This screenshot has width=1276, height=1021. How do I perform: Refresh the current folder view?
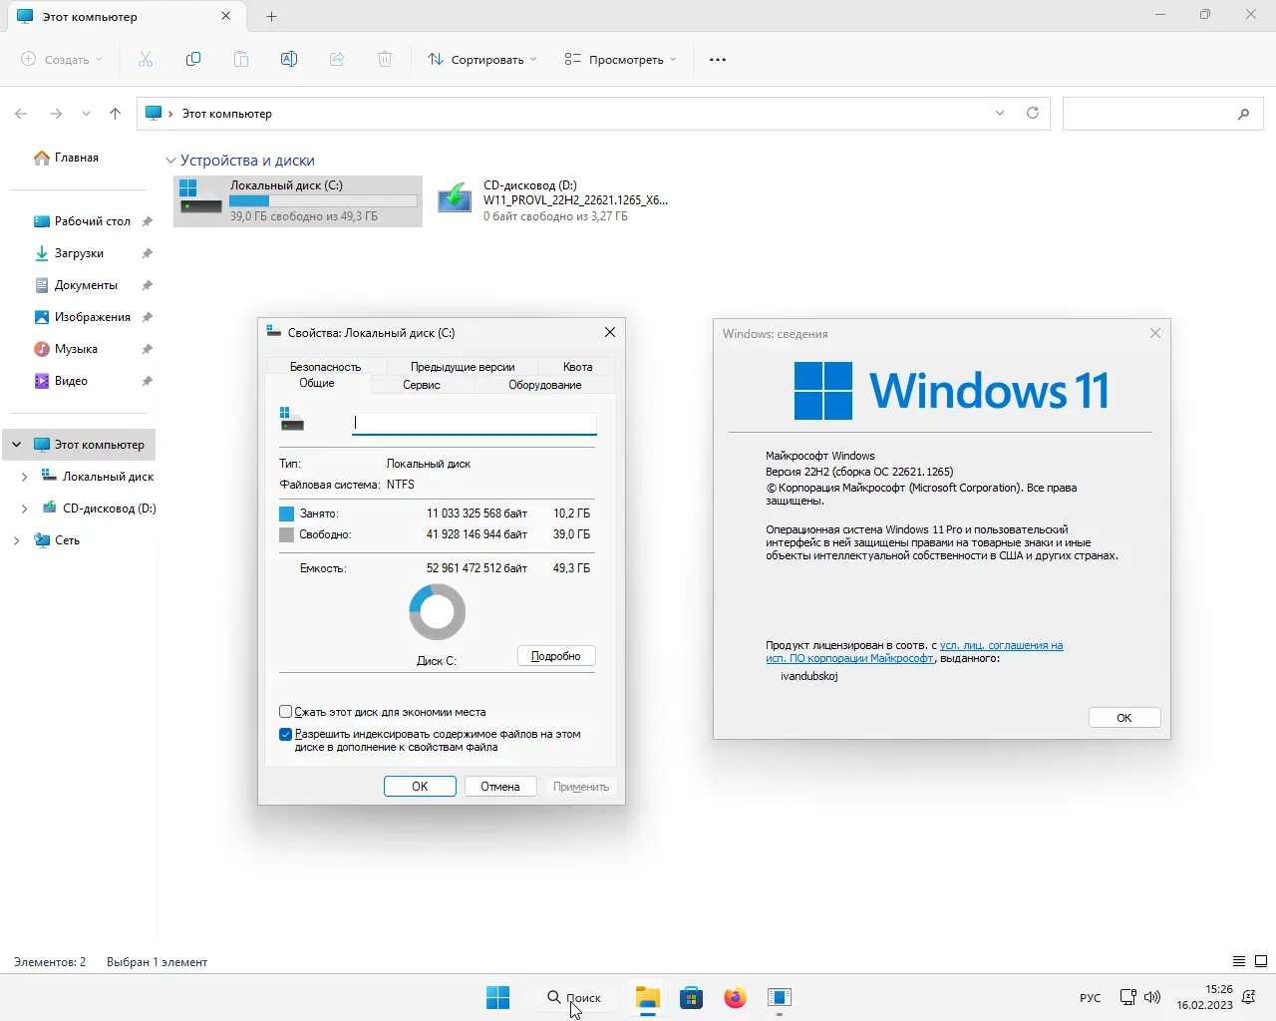pos(1033,113)
